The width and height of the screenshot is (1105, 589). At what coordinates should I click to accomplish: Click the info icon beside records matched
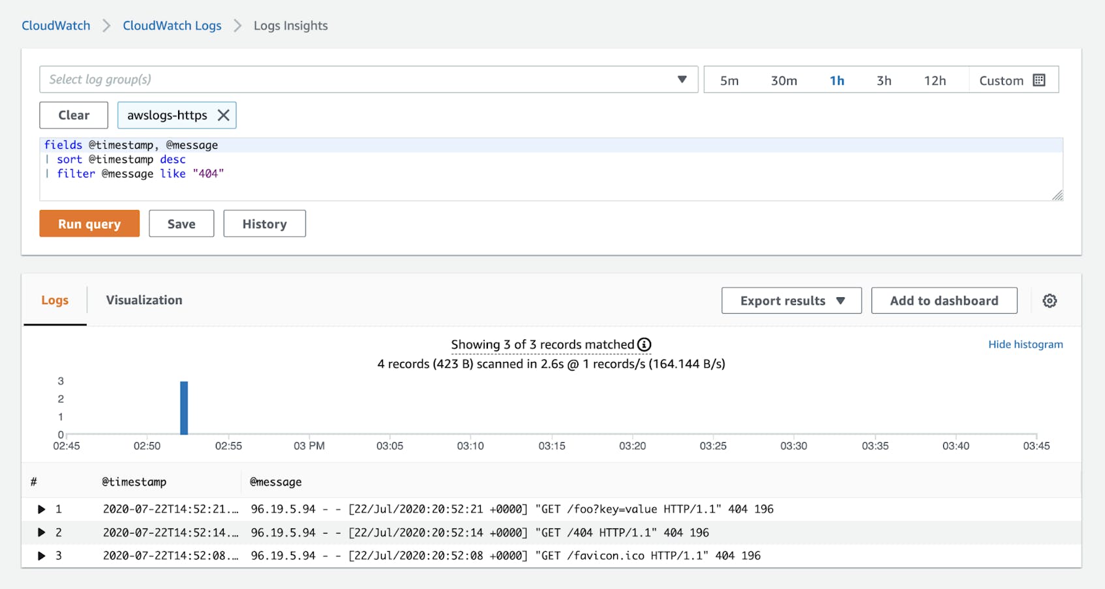point(644,344)
